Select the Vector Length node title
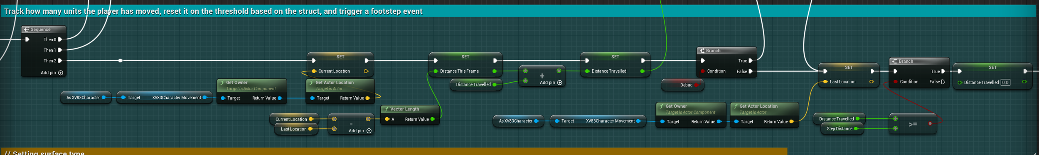This screenshot has height=155, width=1039. click(x=404, y=109)
